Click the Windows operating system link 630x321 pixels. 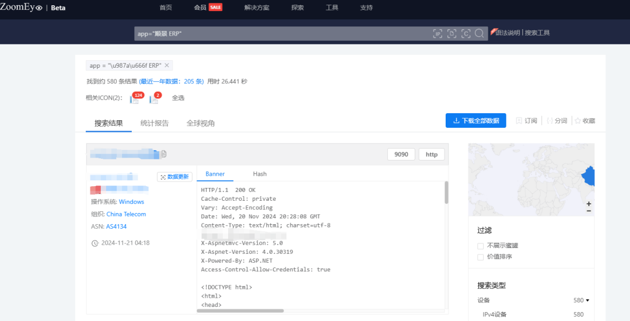pos(131,202)
